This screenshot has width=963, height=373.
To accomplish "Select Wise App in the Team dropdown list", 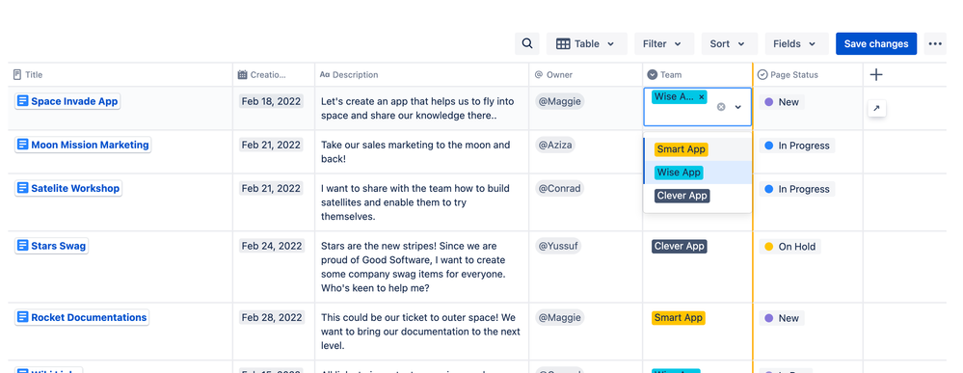I will 698,173.
